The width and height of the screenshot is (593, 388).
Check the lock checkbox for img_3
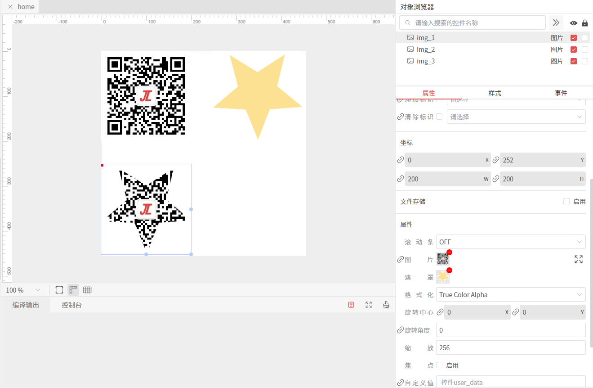point(585,61)
